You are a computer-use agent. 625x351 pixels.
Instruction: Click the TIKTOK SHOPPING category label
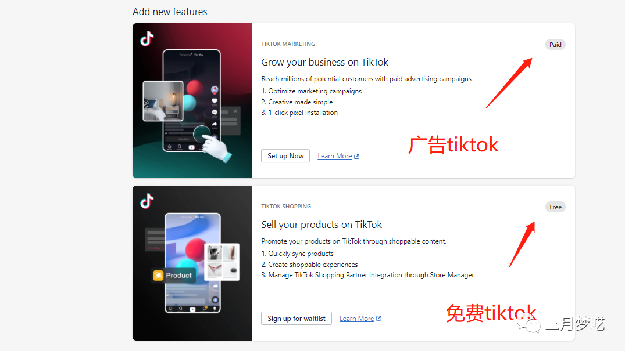[x=286, y=206]
